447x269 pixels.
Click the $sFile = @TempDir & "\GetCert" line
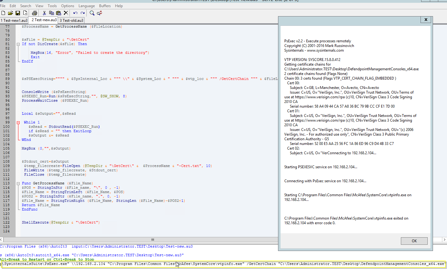(55, 40)
